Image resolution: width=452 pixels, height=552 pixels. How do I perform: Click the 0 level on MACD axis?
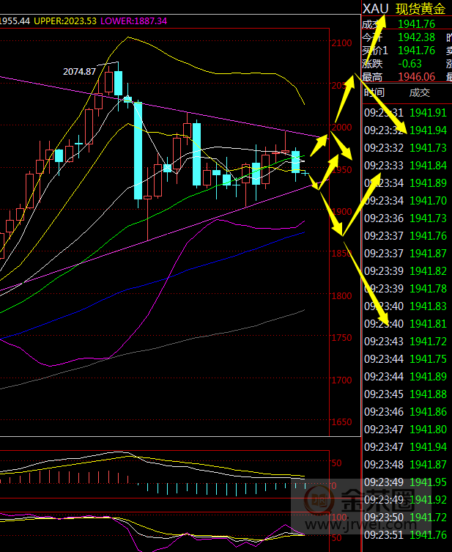point(334,486)
